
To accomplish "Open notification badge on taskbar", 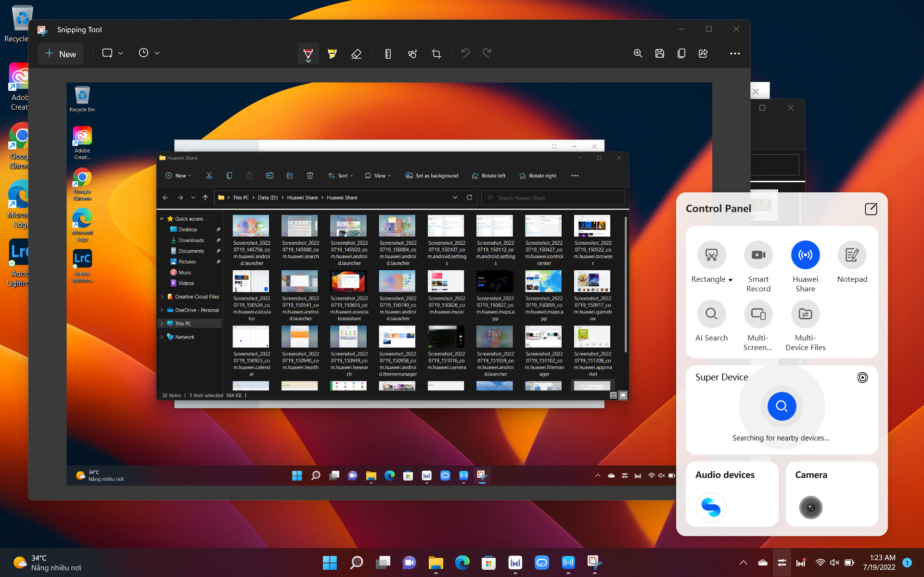I will [907, 563].
